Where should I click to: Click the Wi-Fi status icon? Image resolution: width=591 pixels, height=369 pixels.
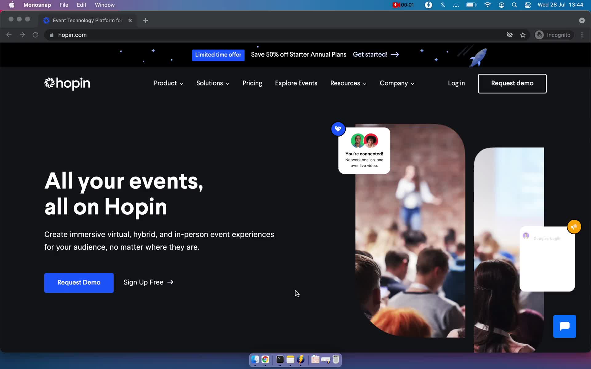point(487,5)
